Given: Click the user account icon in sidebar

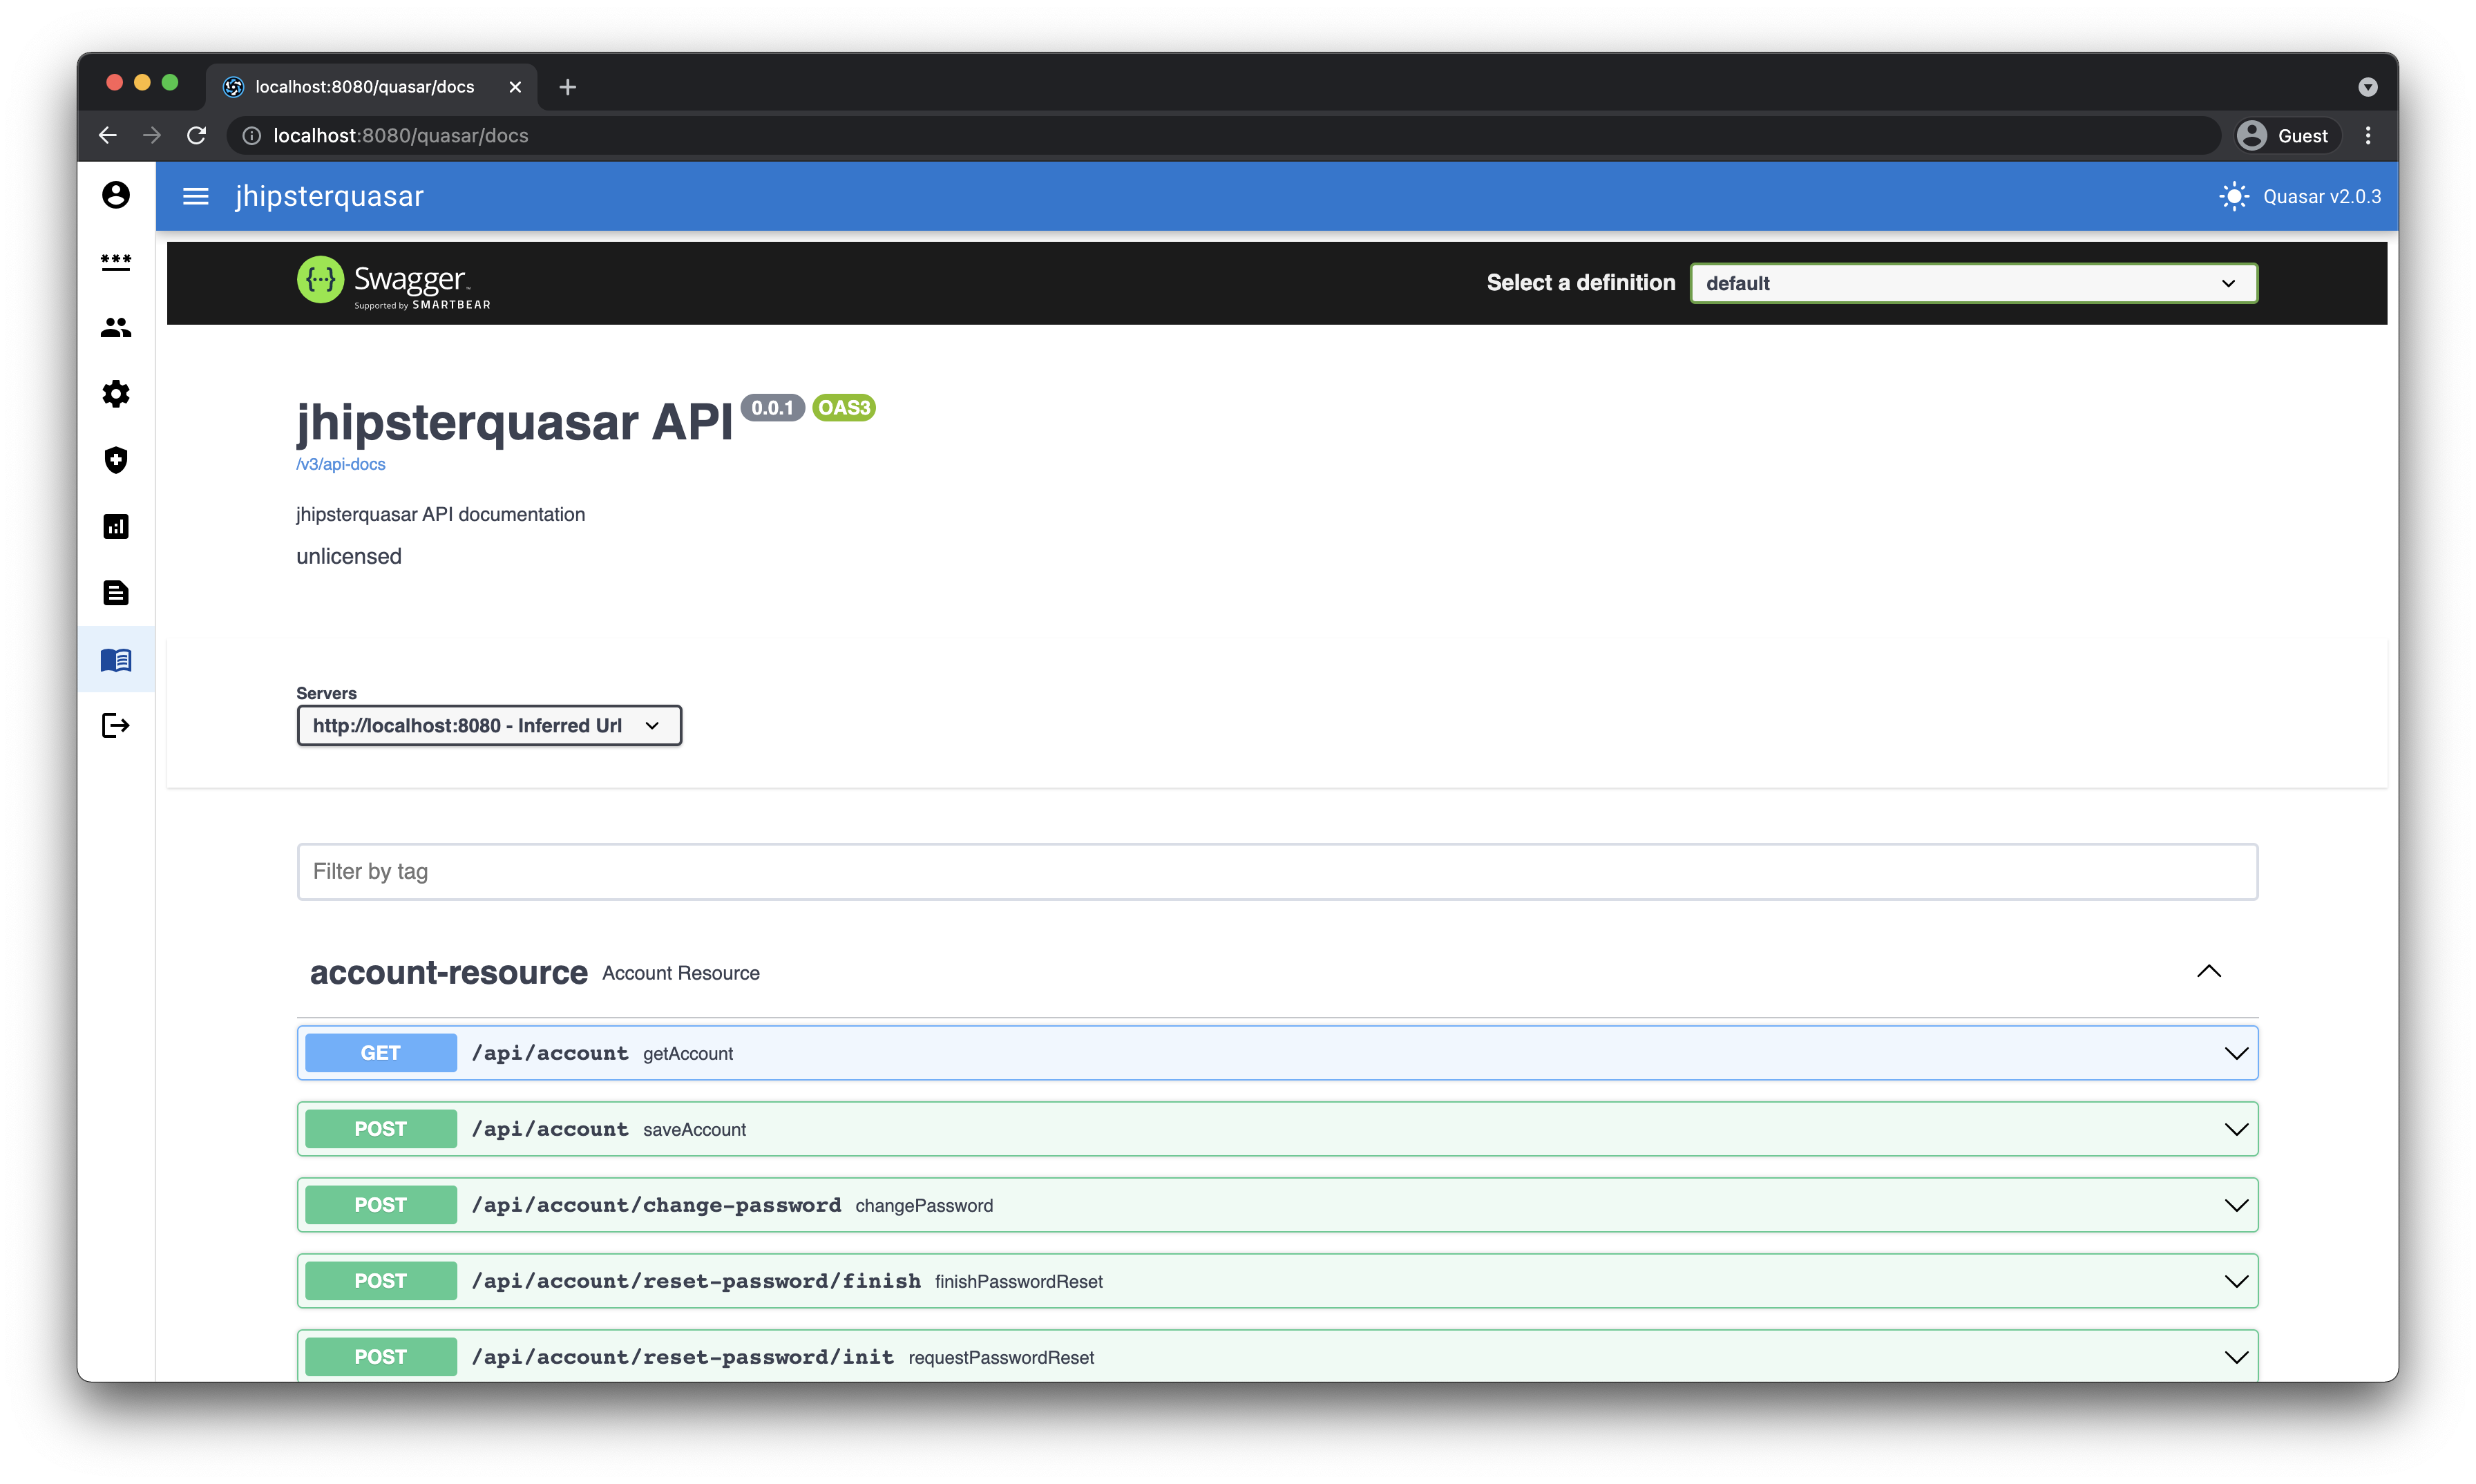Looking at the screenshot, I should 116,194.
